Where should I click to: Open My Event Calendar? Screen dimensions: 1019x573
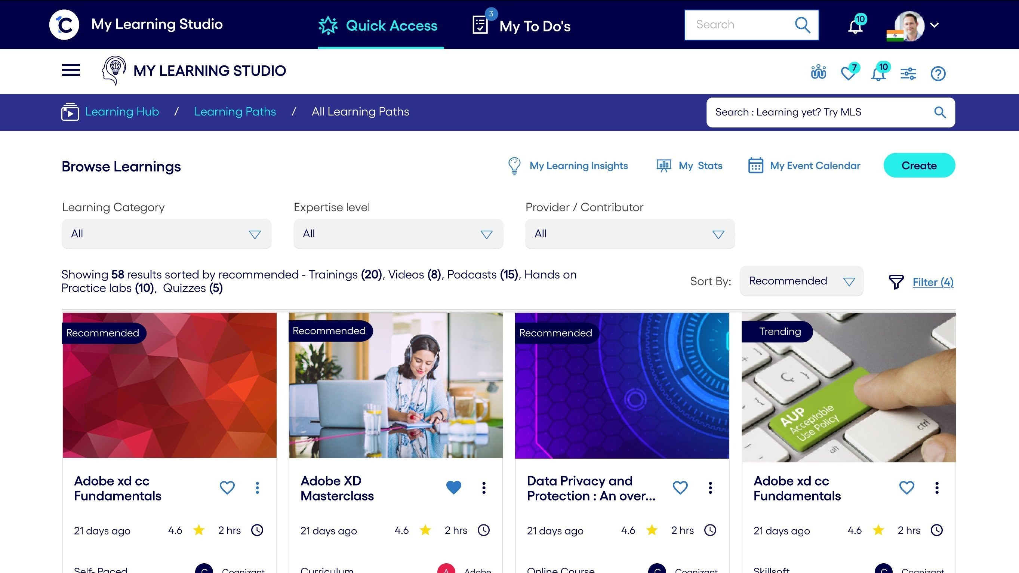pyautogui.click(x=815, y=166)
